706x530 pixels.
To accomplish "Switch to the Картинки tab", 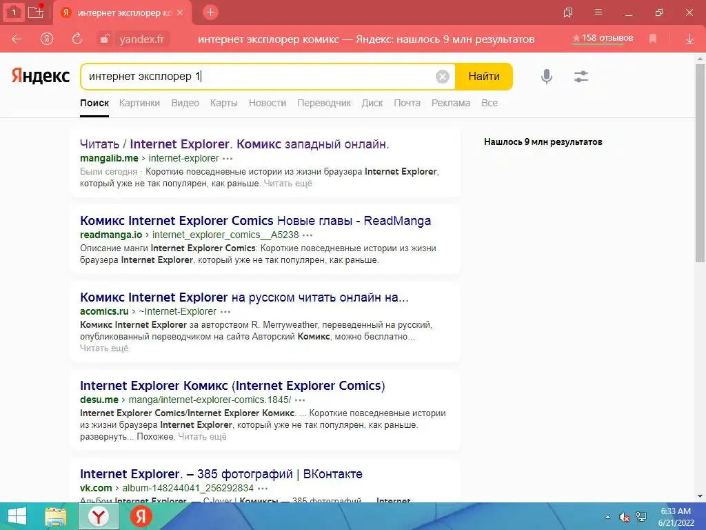I will 139,103.
